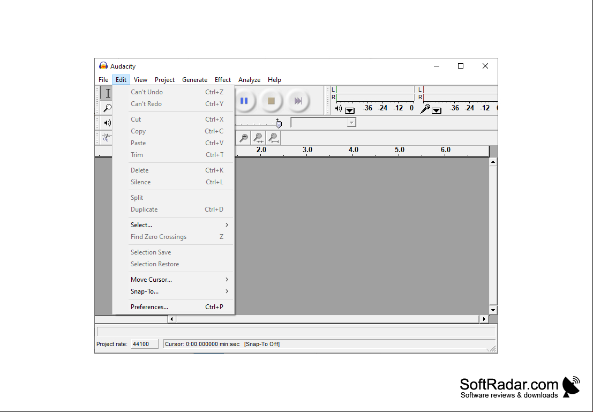Click the 5.0 mark on the timeline ruler
This screenshot has height=412, width=593.
[x=400, y=150]
